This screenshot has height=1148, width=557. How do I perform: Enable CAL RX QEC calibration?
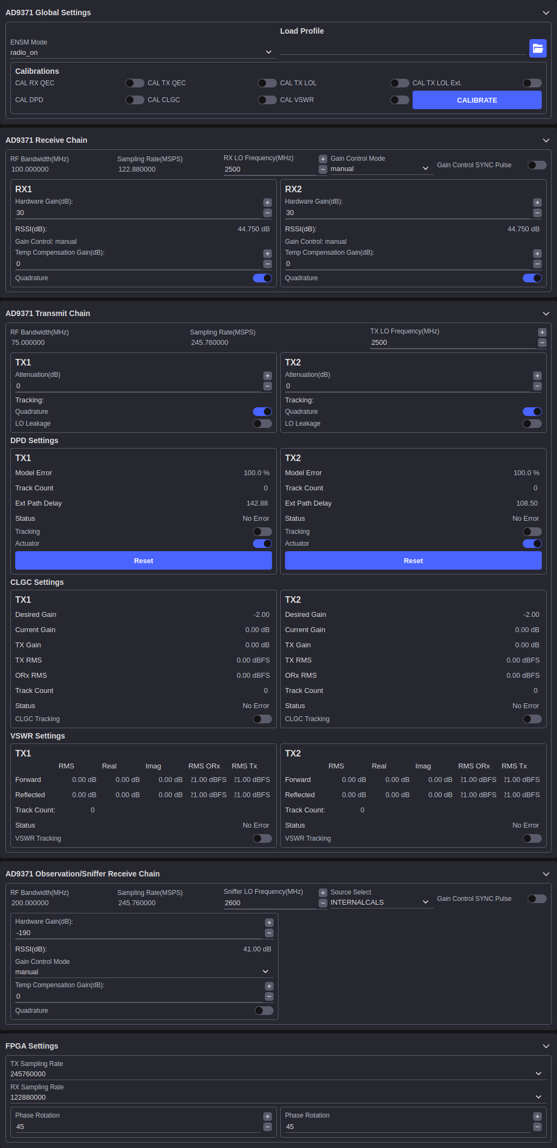[135, 83]
